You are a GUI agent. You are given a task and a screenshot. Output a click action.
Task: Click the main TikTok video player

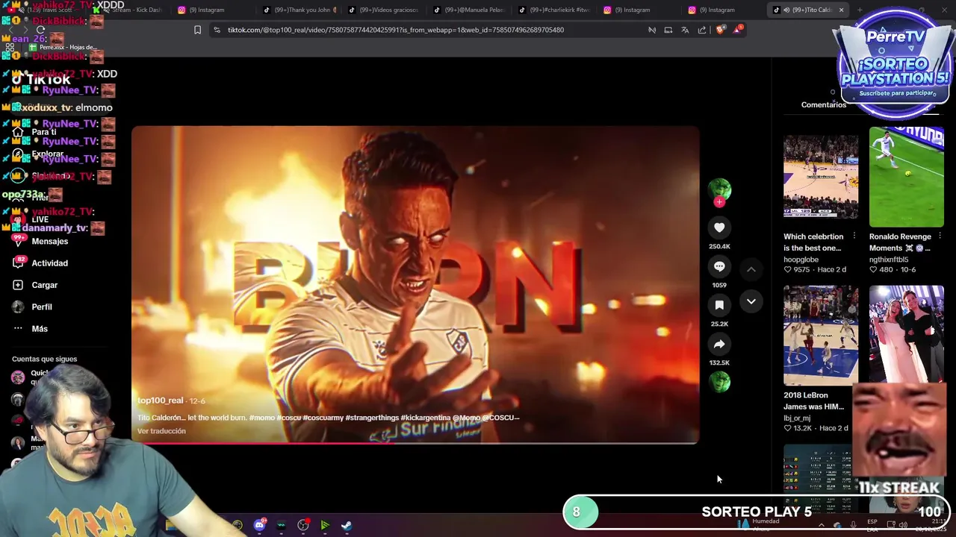pyautogui.click(x=415, y=284)
